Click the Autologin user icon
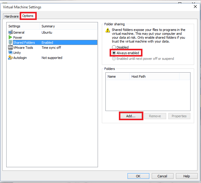201x183 pixels. click(x=10, y=58)
